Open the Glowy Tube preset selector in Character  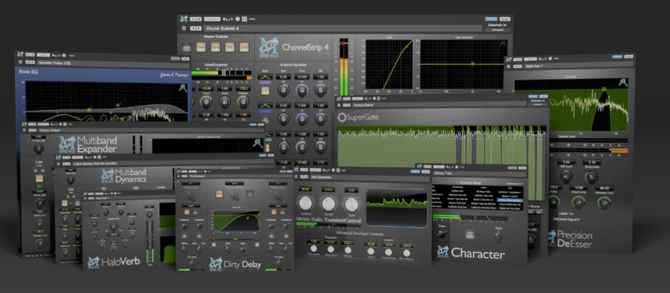[478, 174]
